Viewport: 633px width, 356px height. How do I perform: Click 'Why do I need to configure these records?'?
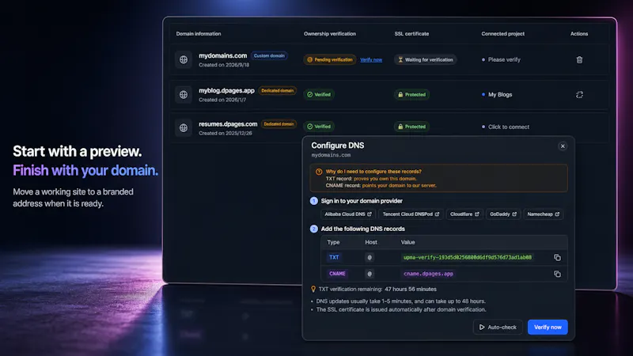[373, 172]
